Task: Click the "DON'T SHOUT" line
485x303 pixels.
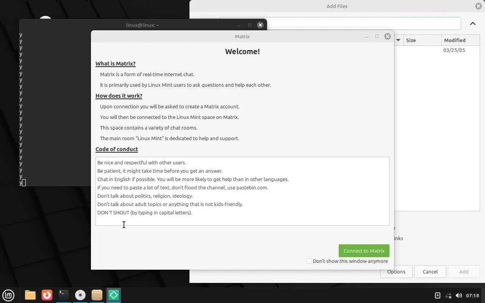Action: [x=145, y=212]
